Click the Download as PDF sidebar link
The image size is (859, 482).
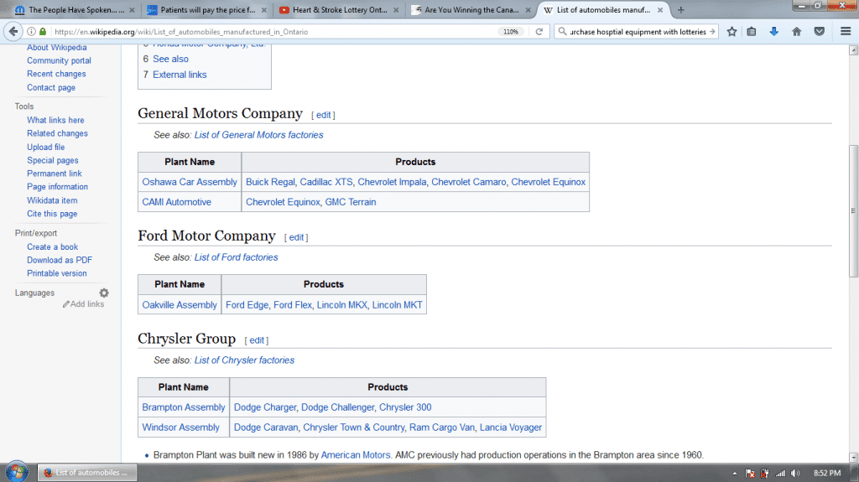tap(60, 260)
